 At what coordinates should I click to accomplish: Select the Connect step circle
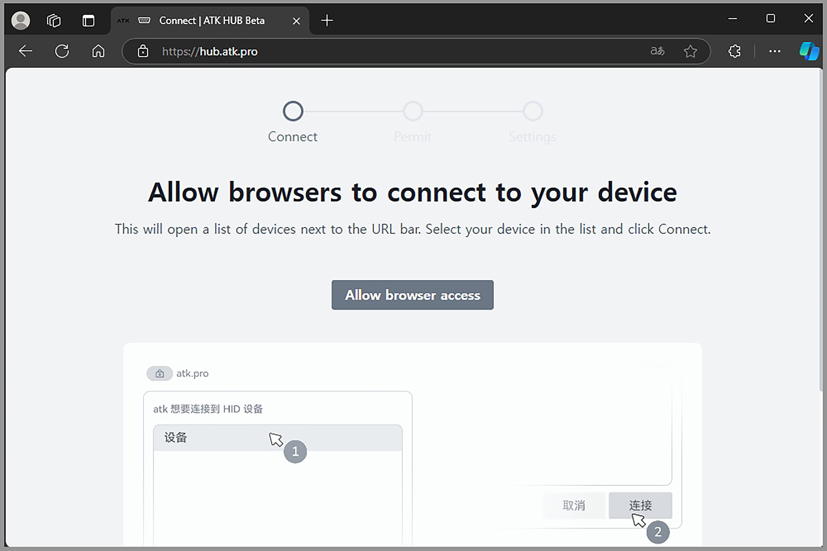tap(293, 111)
